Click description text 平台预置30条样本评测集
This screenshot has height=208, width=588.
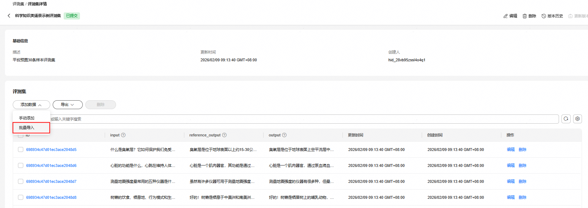(x=34, y=60)
